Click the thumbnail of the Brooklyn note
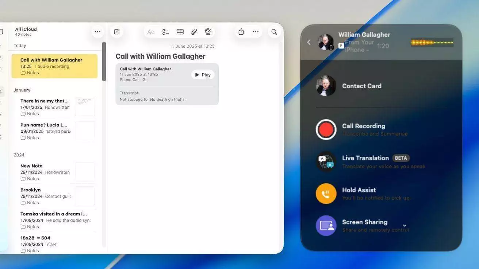The width and height of the screenshot is (479, 269). (85, 196)
